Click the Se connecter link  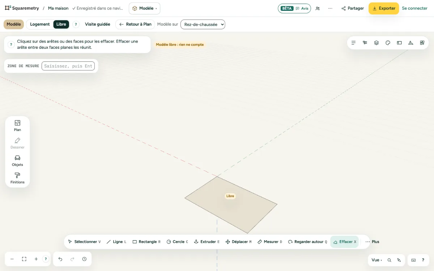click(x=415, y=8)
